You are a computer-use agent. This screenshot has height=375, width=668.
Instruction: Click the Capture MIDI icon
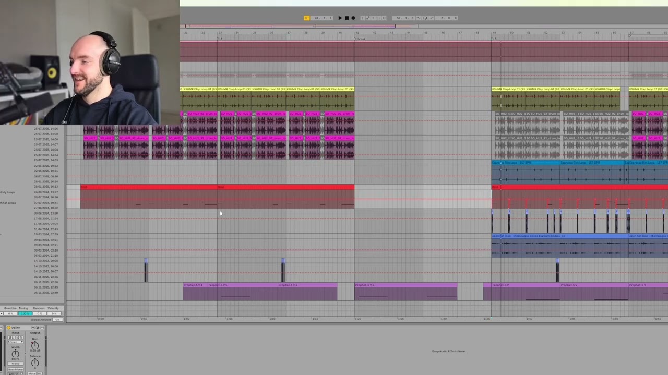378,18
